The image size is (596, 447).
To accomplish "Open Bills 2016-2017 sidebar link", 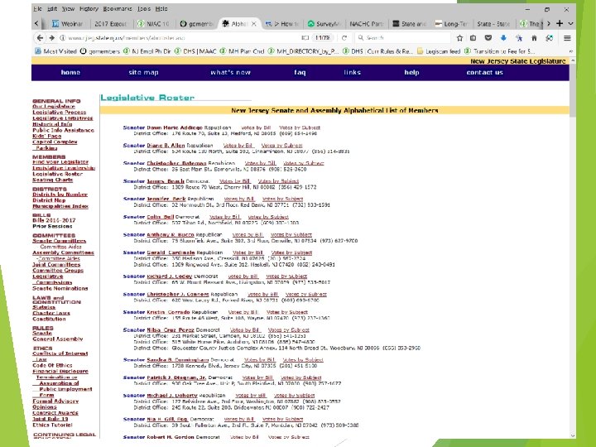I will (x=54, y=220).
